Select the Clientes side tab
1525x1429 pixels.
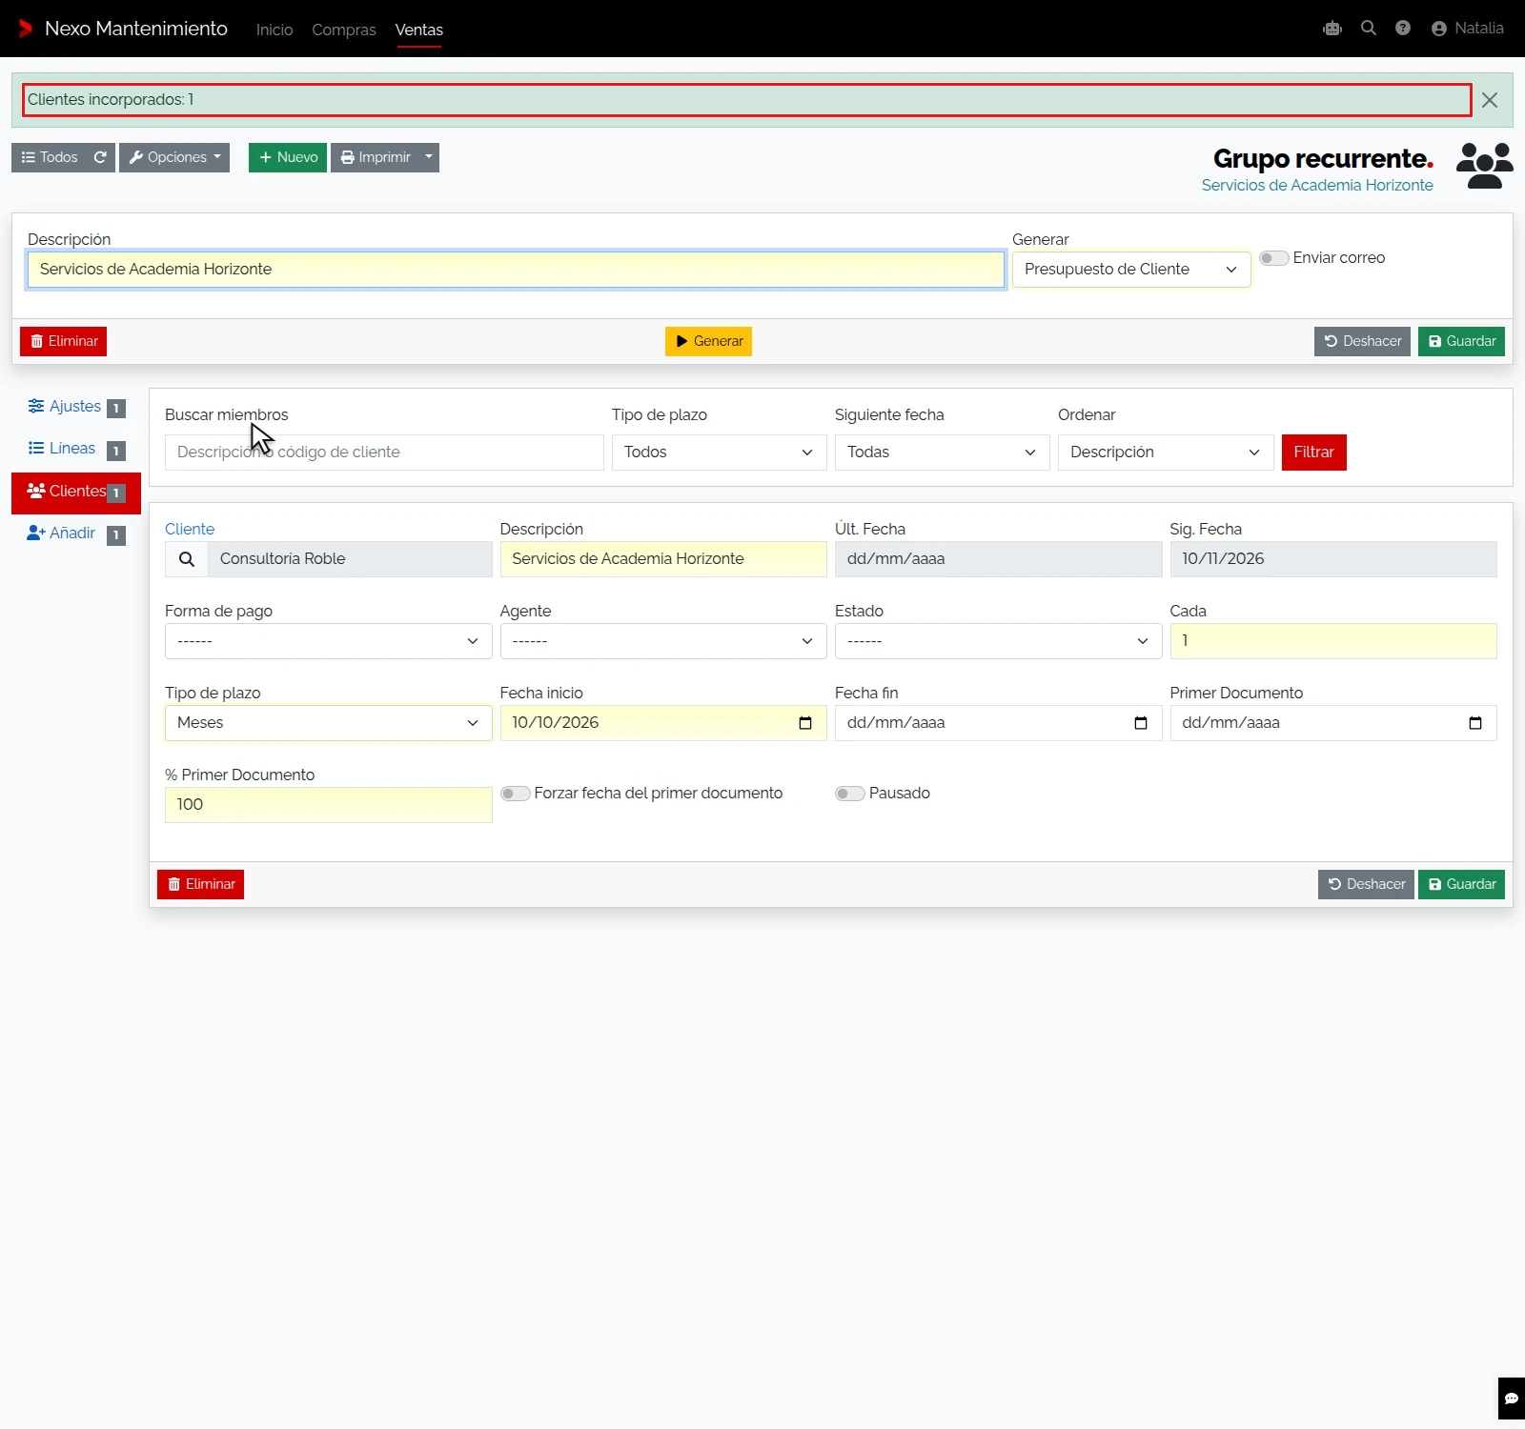[76, 492]
